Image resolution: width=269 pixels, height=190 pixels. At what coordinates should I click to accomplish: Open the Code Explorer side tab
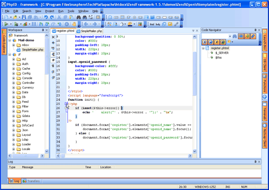tap(4, 42)
